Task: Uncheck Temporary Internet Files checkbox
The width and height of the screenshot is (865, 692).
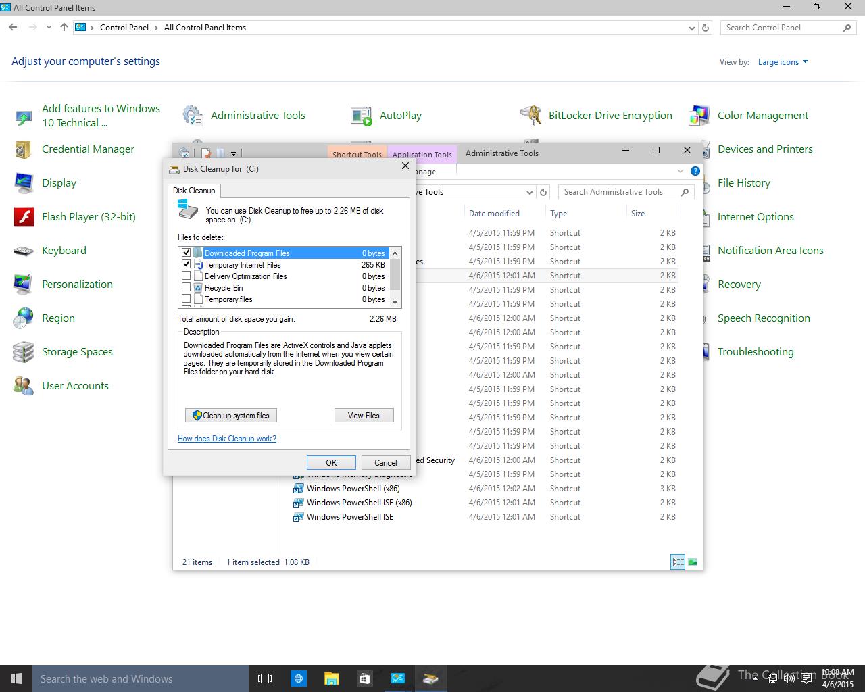Action: pos(187,264)
